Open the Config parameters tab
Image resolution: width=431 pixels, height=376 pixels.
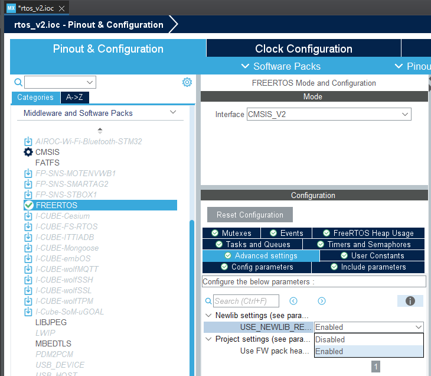[257, 267]
